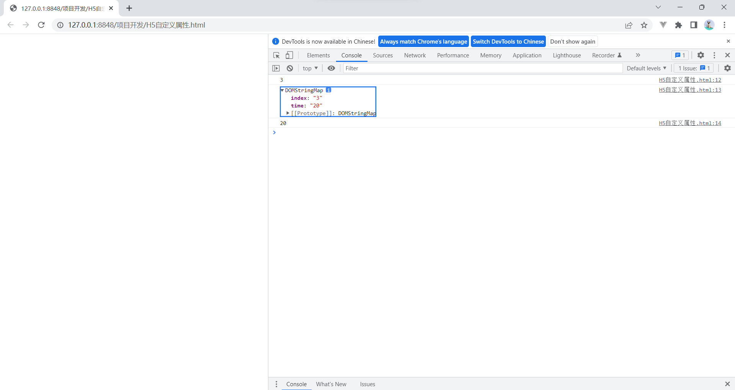Open the customize DevTools three-dot menu
The width and height of the screenshot is (735, 390).
[714, 55]
